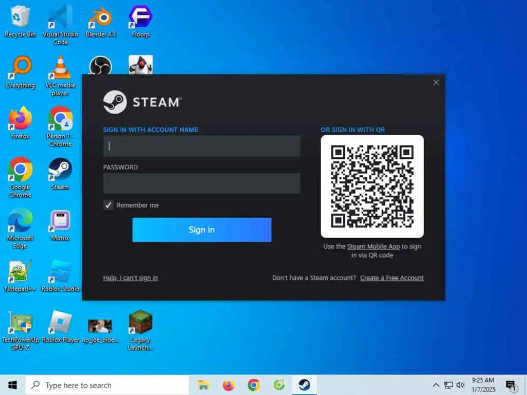Screen dimensions: 527x395
Task: Click the account name input field
Action: (202, 146)
